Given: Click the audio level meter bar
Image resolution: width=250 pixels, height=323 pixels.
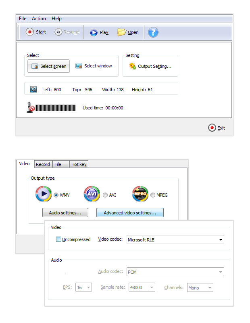Looking at the screenshot, I should click(x=56, y=108).
